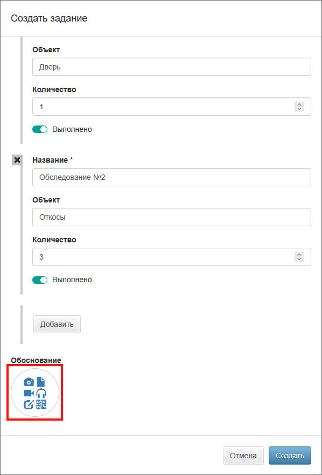Click the Добавить button

click(x=57, y=324)
